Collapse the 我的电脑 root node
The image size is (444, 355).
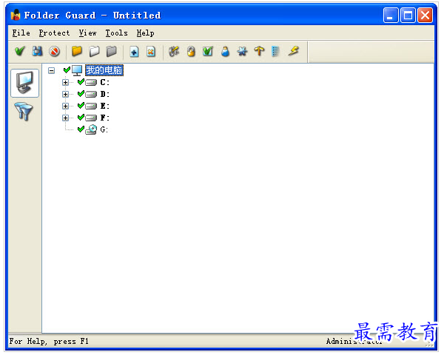[x=52, y=70]
